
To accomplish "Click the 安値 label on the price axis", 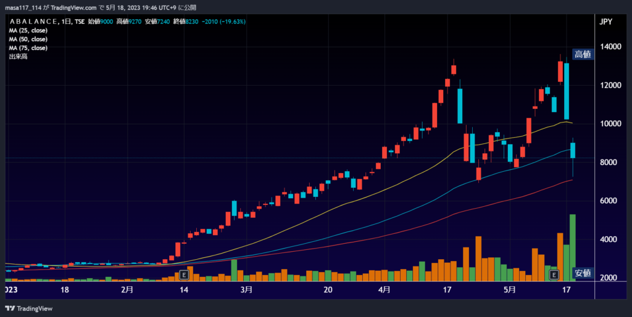I will [x=583, y=273].
